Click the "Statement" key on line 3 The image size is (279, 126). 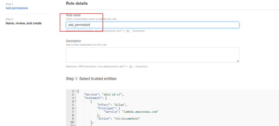point(93,98)
